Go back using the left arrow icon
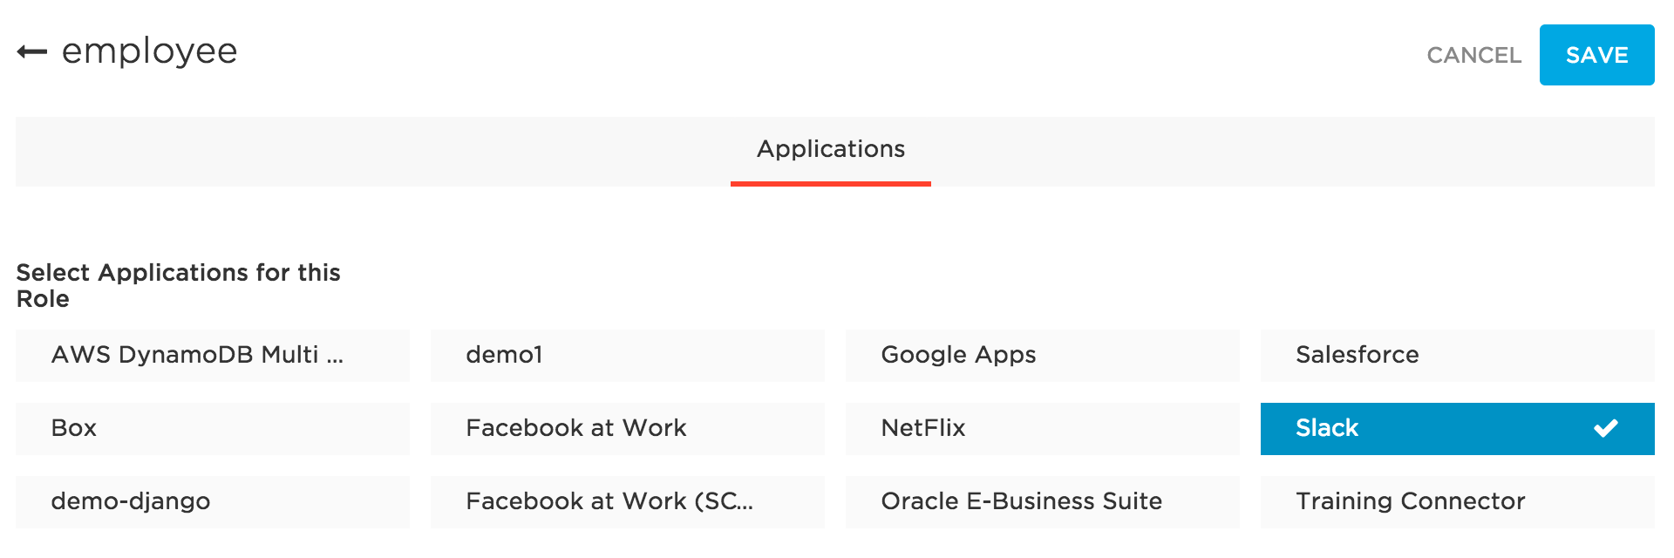Image resolution: width=1674 pixels, height=558 pixels. 32,52
